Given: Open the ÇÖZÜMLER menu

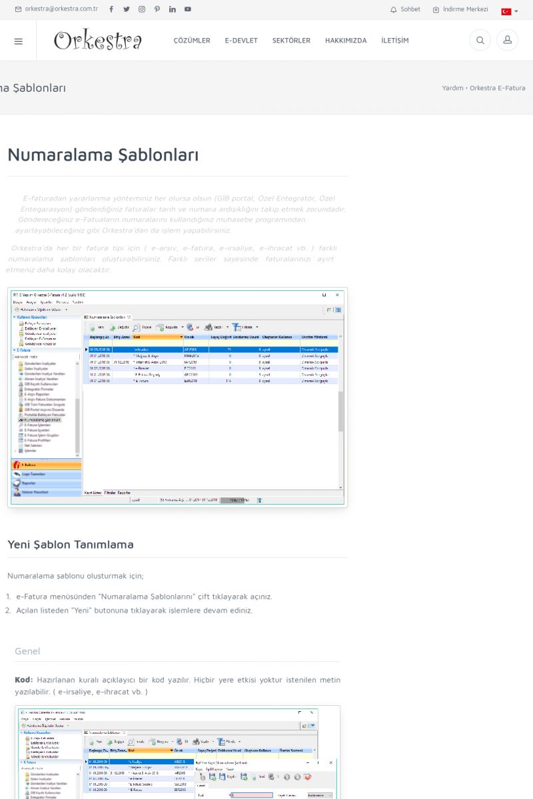Looking at the screenshot, I should [192, 41].
